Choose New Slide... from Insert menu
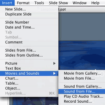Viewport: 105px width, 105px height. [x=29, y=9]
